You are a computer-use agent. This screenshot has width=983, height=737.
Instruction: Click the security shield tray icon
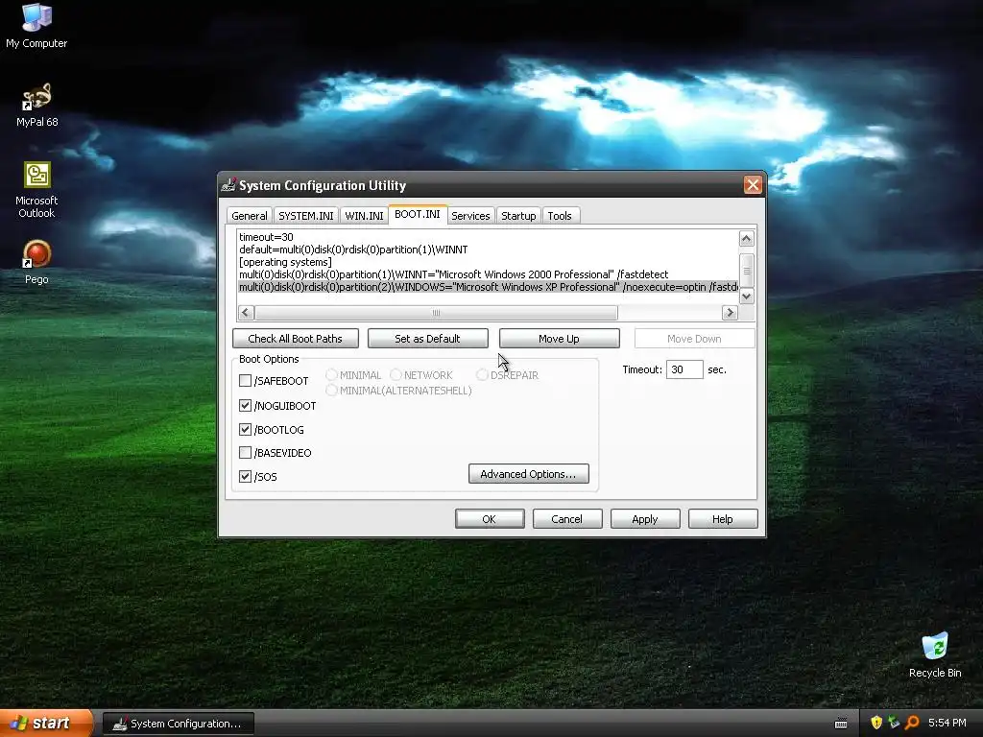[x=876, y=723]
